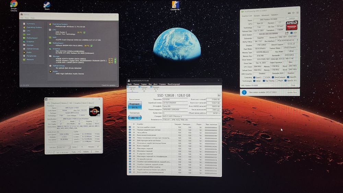Toggle PhysX checkbox in GPU-Z
This screenshot has width=343, height=193.
(277, 81)
